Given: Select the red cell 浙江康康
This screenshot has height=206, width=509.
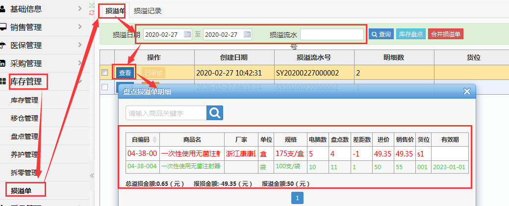Looking at the screenshot, I should coord(241,154).
